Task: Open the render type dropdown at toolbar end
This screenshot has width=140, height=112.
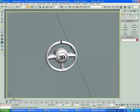Action: click(135, 7)
